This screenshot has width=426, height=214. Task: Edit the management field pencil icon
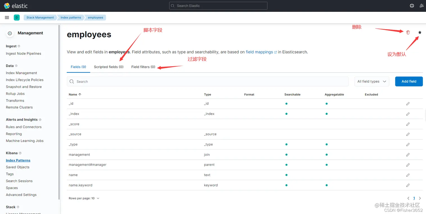point(408,155)
